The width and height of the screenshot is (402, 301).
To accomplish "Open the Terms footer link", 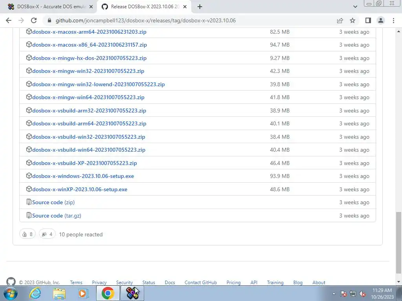I will (76, 283).
